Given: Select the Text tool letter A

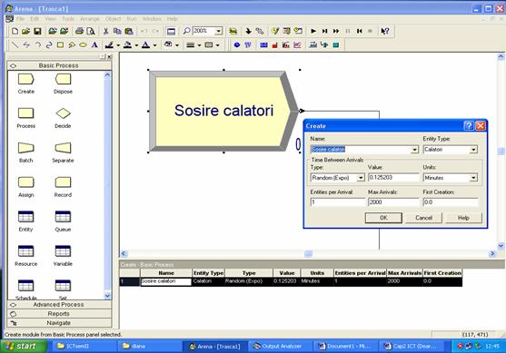Looking at the screenshot, I should pos(94,44).
